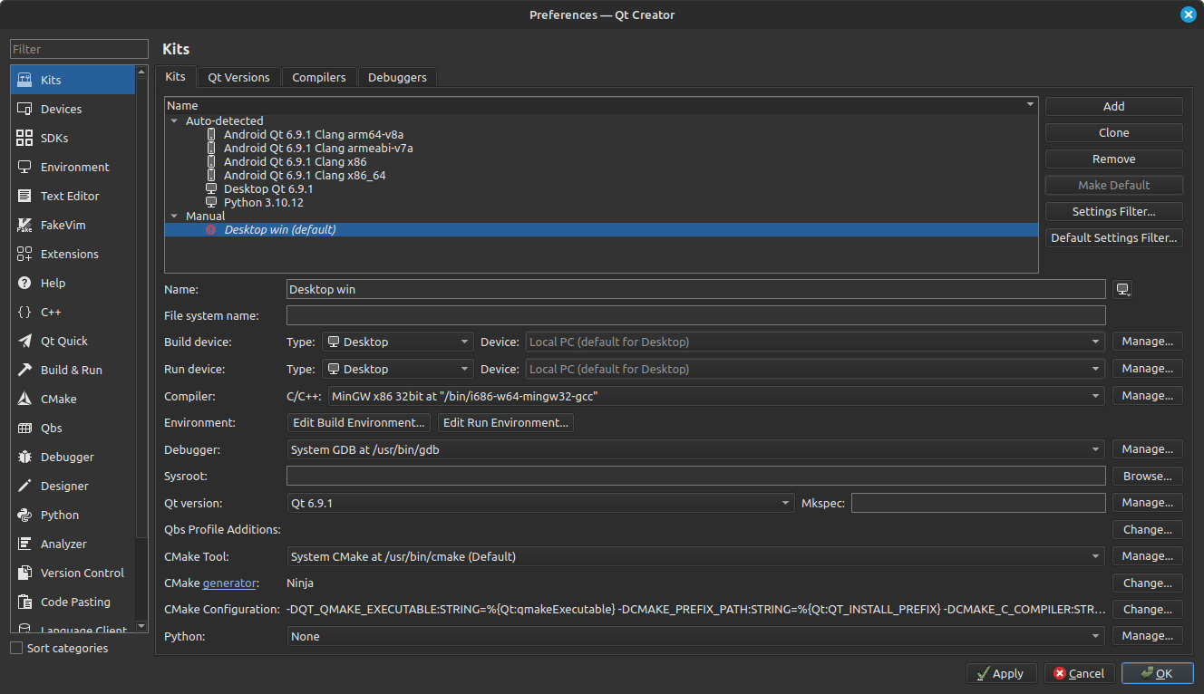
Task: Click the Cancel button
Action: pyautogui.click(x=1079, y=673)
